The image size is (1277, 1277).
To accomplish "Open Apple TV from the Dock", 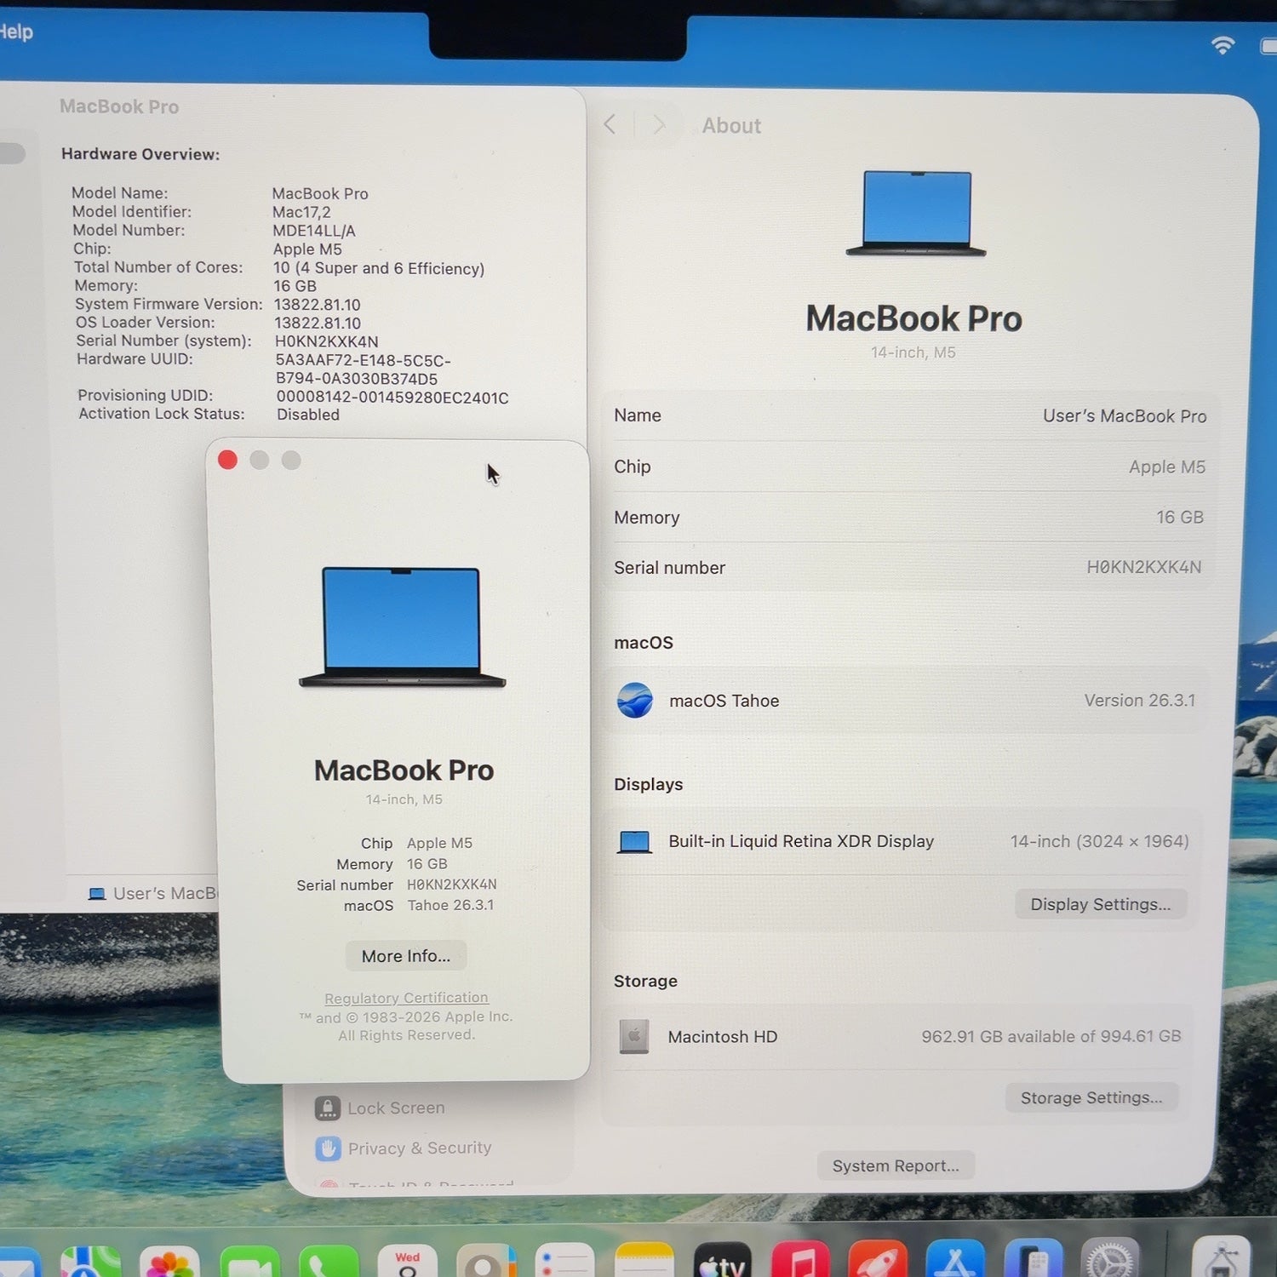I will click(x=722, y=1261).
